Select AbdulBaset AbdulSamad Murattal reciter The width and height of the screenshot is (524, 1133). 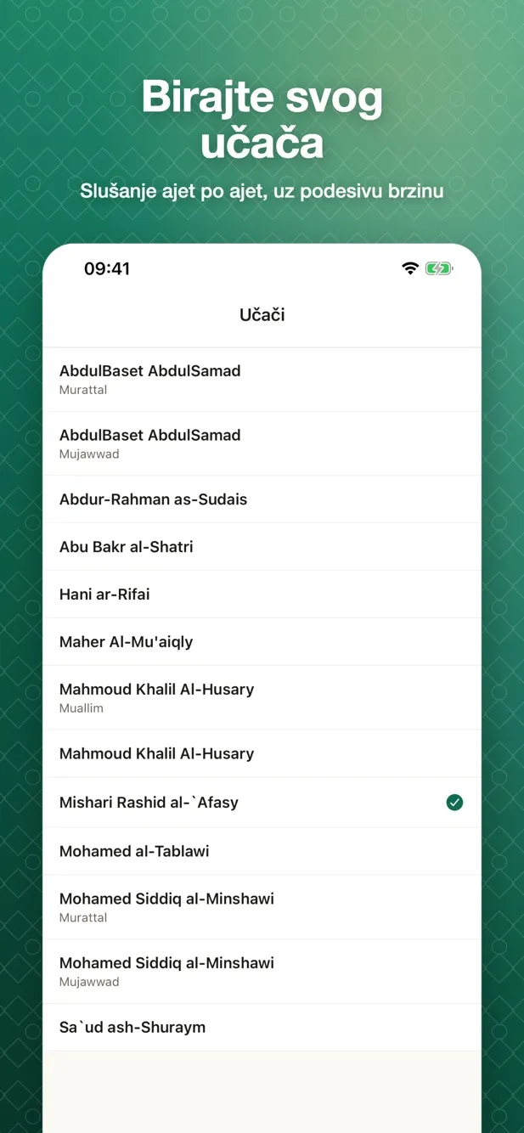[x=262, y=380]
